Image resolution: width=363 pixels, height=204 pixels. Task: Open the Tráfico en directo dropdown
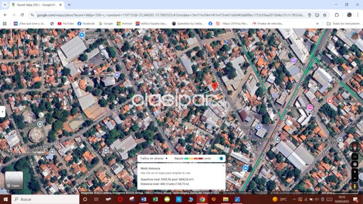pyautogui.click(x=154, y=159)
